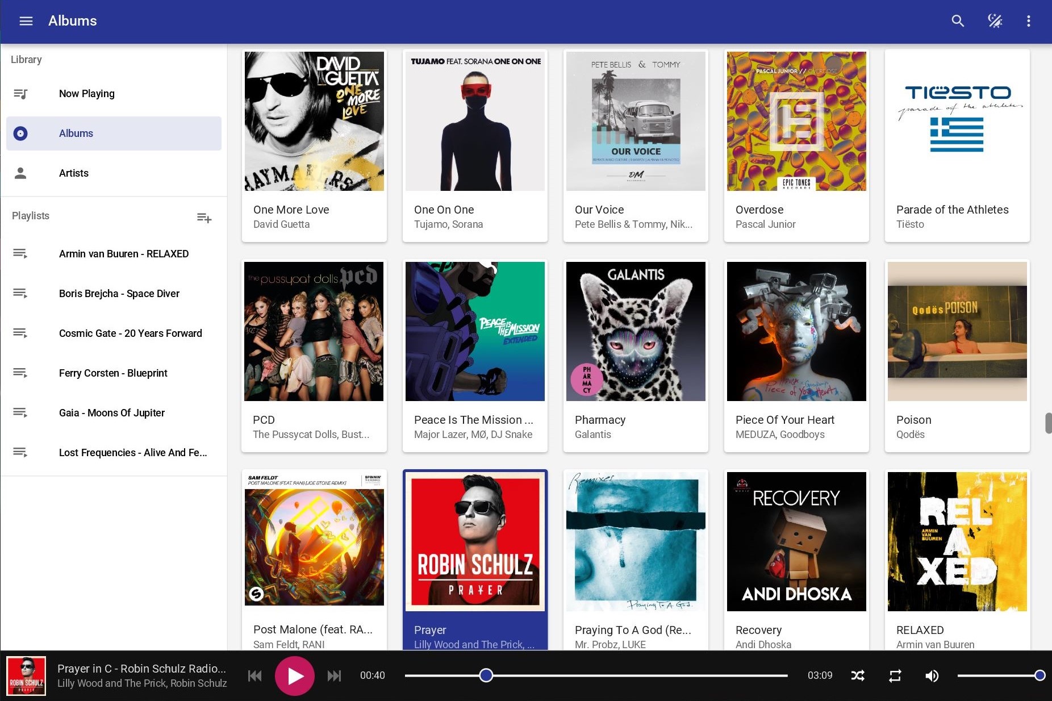Click the elapsed time 00:40
Screen dimensions: 1052x701
coord(373,675)
